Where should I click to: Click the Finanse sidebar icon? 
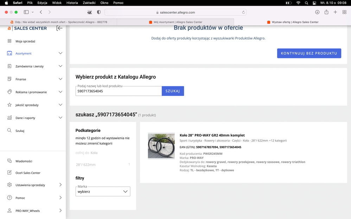click(9, 79)
